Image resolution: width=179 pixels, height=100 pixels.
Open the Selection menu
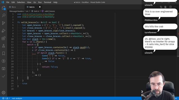point(21,2)
